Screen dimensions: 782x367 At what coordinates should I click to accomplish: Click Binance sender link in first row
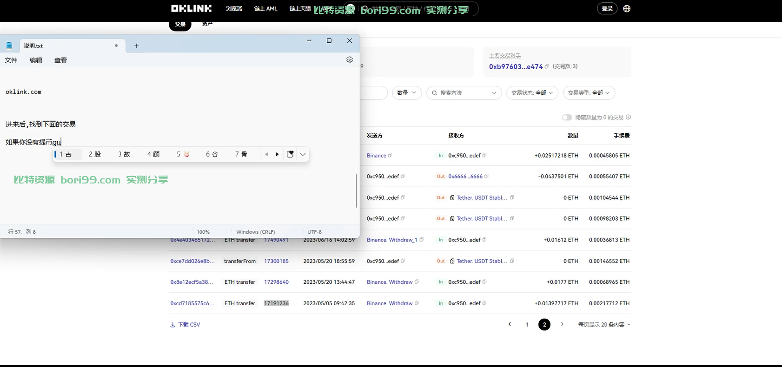[376, 155]
